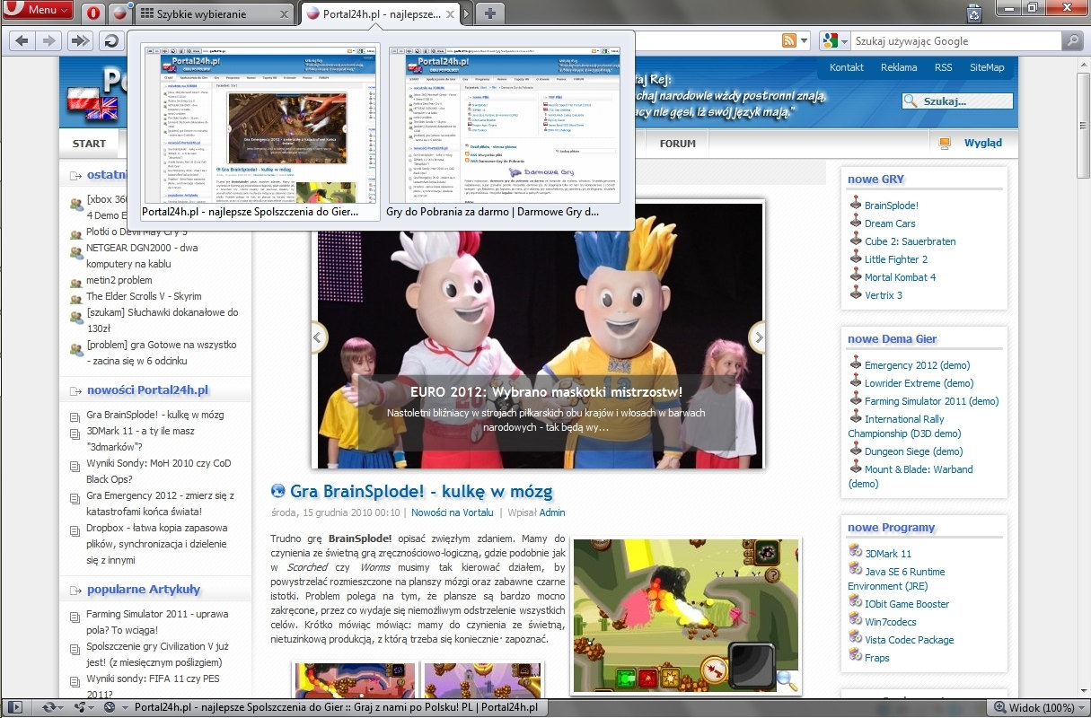
Task: Click joystick icon beside Dream Cars
Action: pyautogui.click(x=856, y=222)
